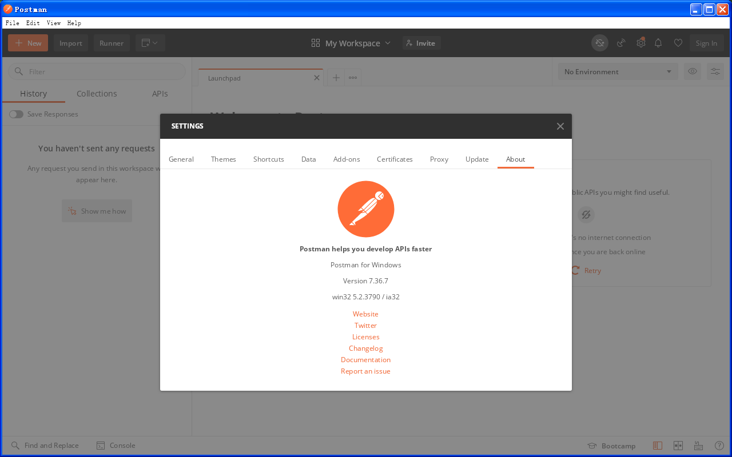Click the Postman icon in the title bar
This screenshot has width=732, height=457.
[x=8, y=9]
